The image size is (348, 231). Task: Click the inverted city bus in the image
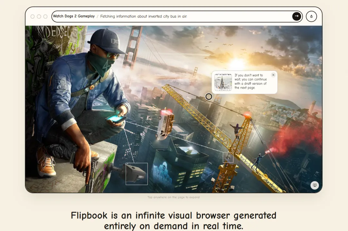click(165, 124)
